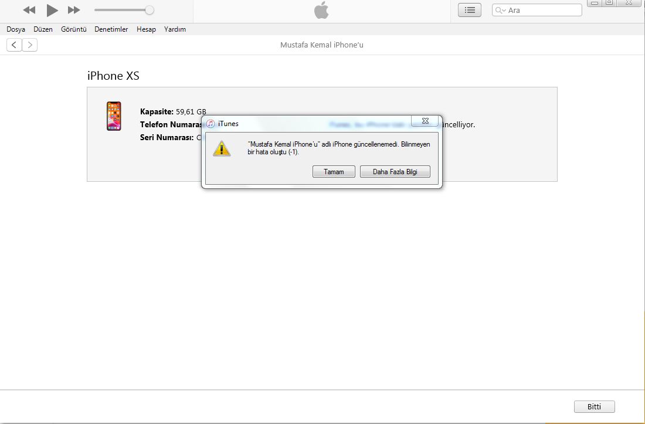Maximize the iTunes window
Viewport: 645px width, 424px height.
pyautogui.click(x=609, y=3)
